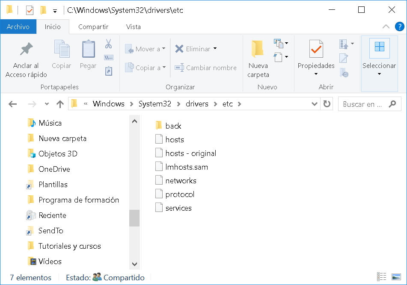Click the search magnifier icon
The image size is (407, 285).
click(x=392, y=104)
